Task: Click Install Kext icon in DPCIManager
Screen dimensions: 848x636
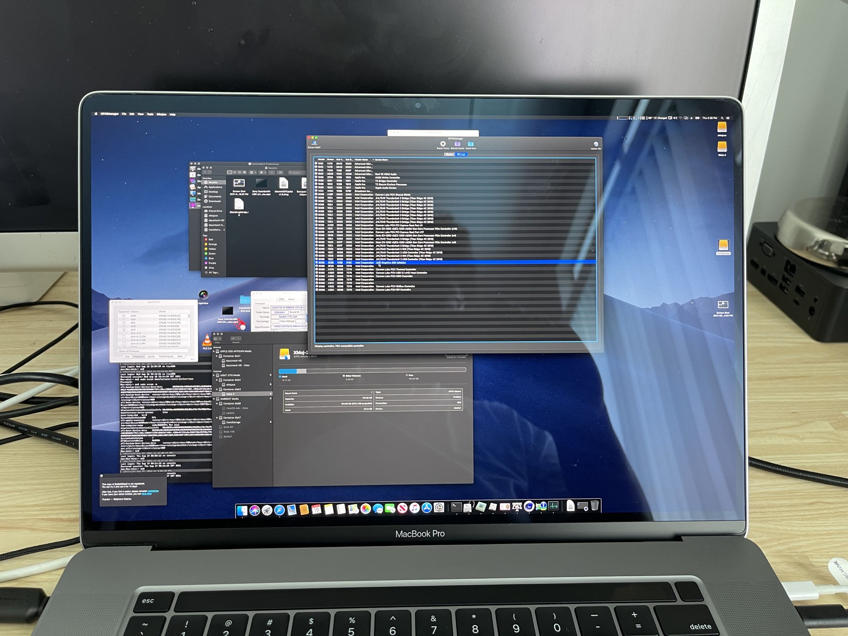Action: click(471, 145)
